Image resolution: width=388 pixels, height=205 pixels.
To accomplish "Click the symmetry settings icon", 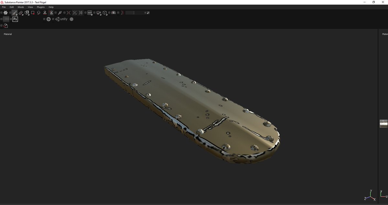I will point(75,13).
